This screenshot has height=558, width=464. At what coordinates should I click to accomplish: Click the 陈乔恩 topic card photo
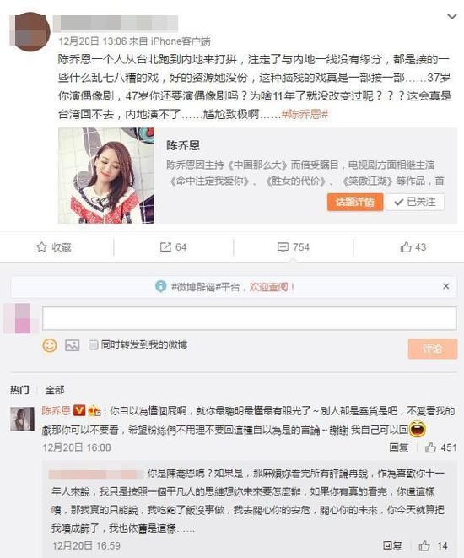(106, 176)
